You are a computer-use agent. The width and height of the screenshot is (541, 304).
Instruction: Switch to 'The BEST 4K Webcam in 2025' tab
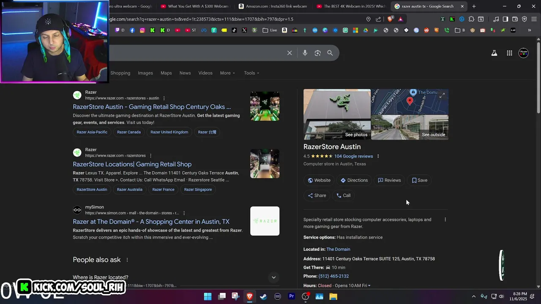351,6
